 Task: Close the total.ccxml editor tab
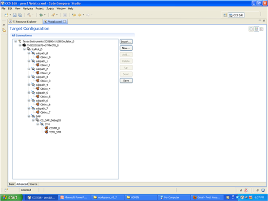(x=65, y=21)
